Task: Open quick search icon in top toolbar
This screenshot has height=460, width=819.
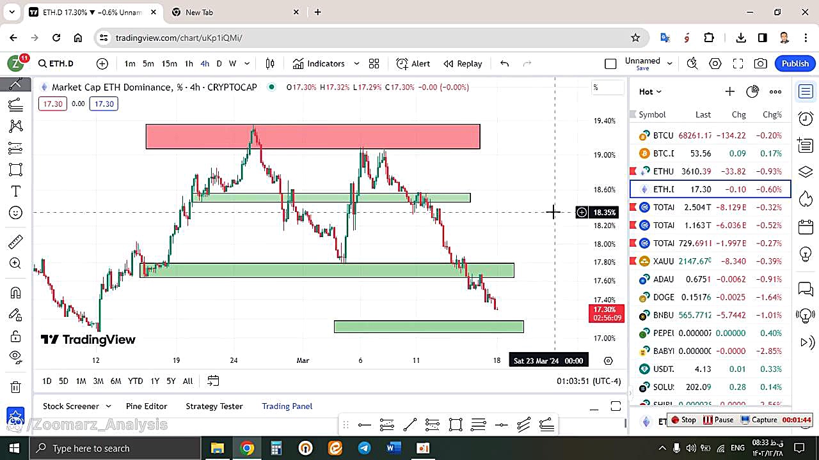Action: pyautogui.click(x=692, y=63)
